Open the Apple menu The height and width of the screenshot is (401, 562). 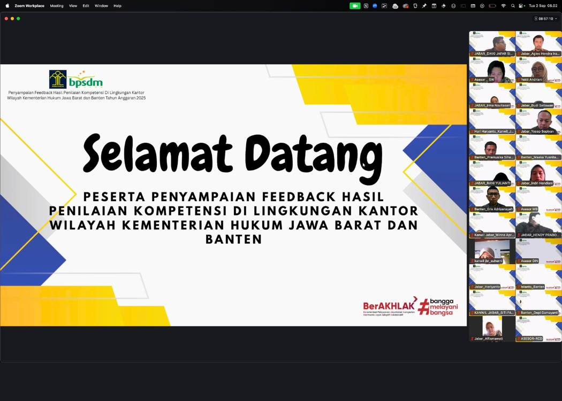pos(7,6)
